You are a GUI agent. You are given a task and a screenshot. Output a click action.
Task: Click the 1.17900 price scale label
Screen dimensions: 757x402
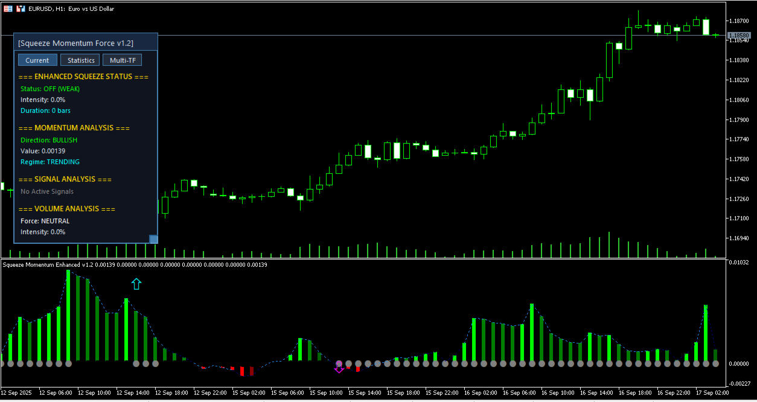(x=739, y=120)
